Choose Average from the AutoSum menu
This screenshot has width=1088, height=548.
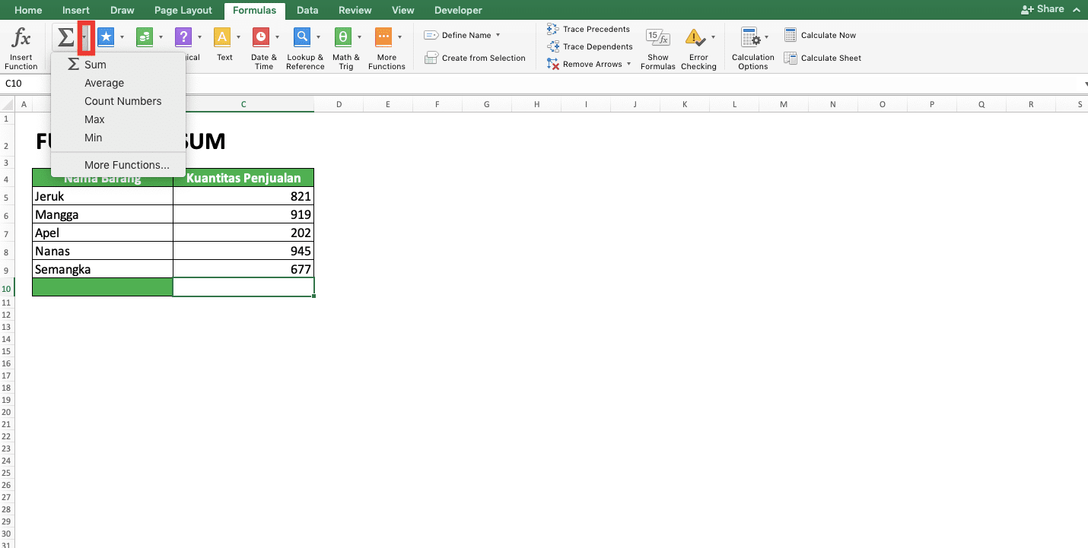tap(118, 83)
